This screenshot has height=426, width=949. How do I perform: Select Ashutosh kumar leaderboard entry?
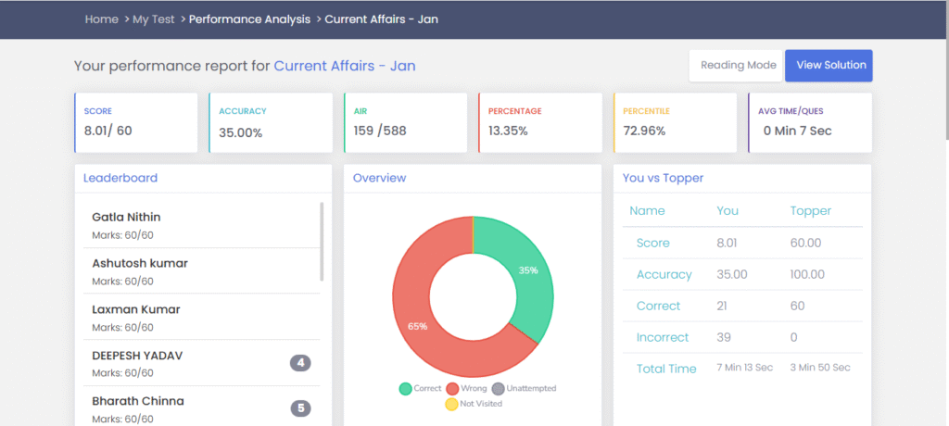140,263
